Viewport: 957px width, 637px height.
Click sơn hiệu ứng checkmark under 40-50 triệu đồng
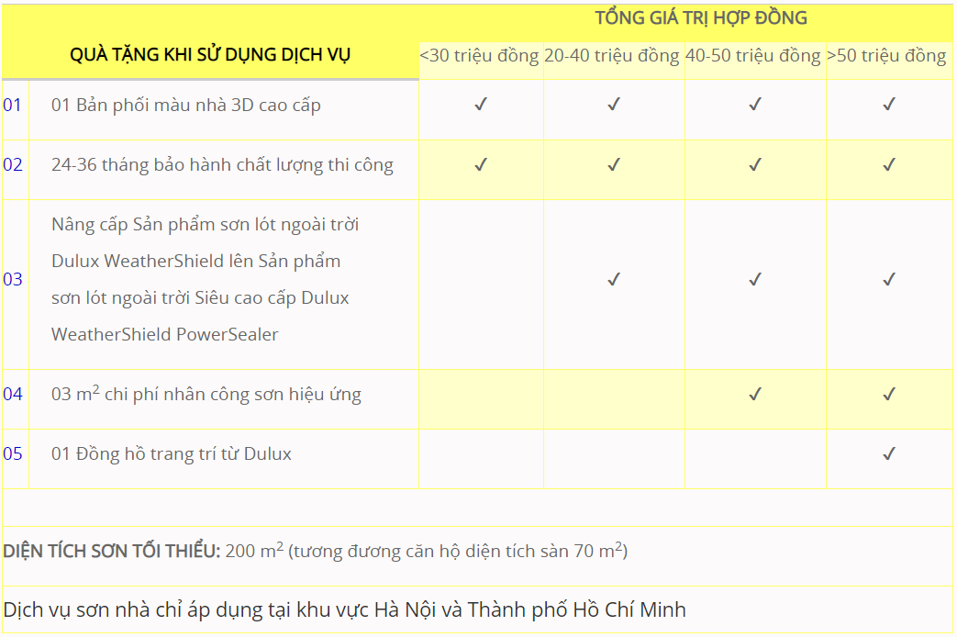[754, 395]
